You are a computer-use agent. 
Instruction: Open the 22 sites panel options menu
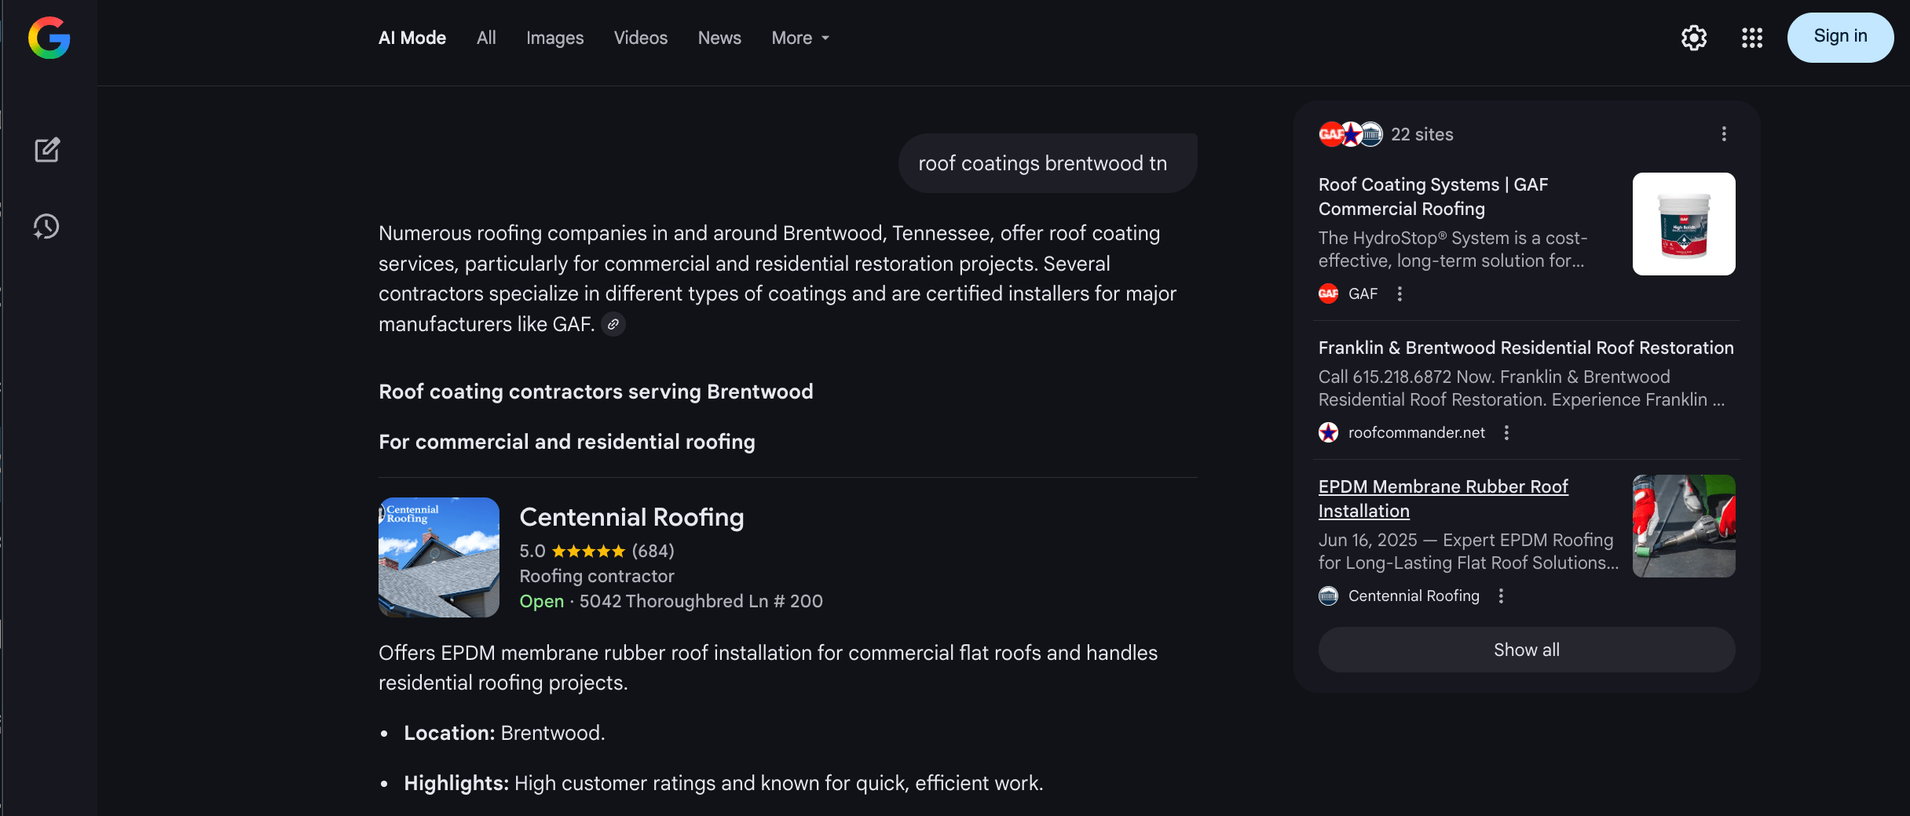1724,134
